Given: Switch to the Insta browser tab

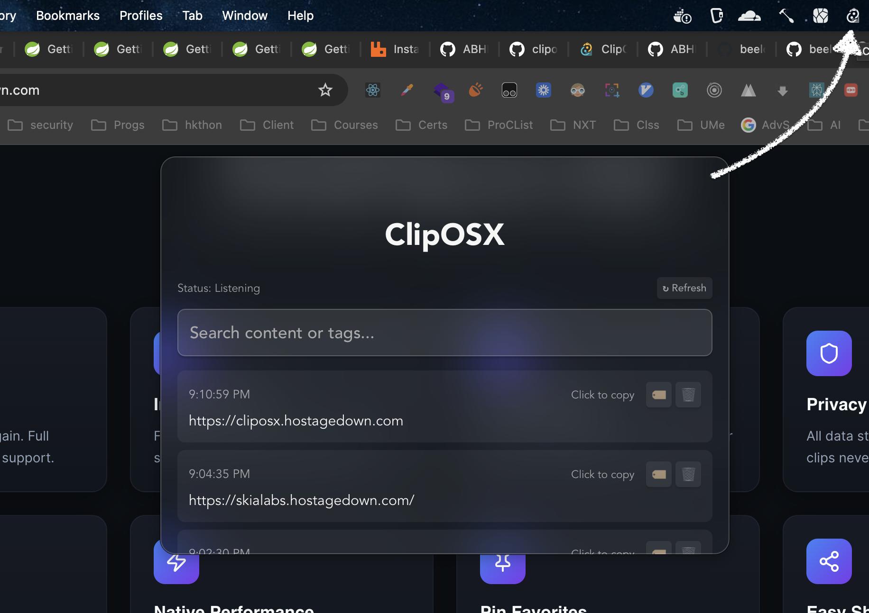Looking at the screenshot, I should click(395, 49).
